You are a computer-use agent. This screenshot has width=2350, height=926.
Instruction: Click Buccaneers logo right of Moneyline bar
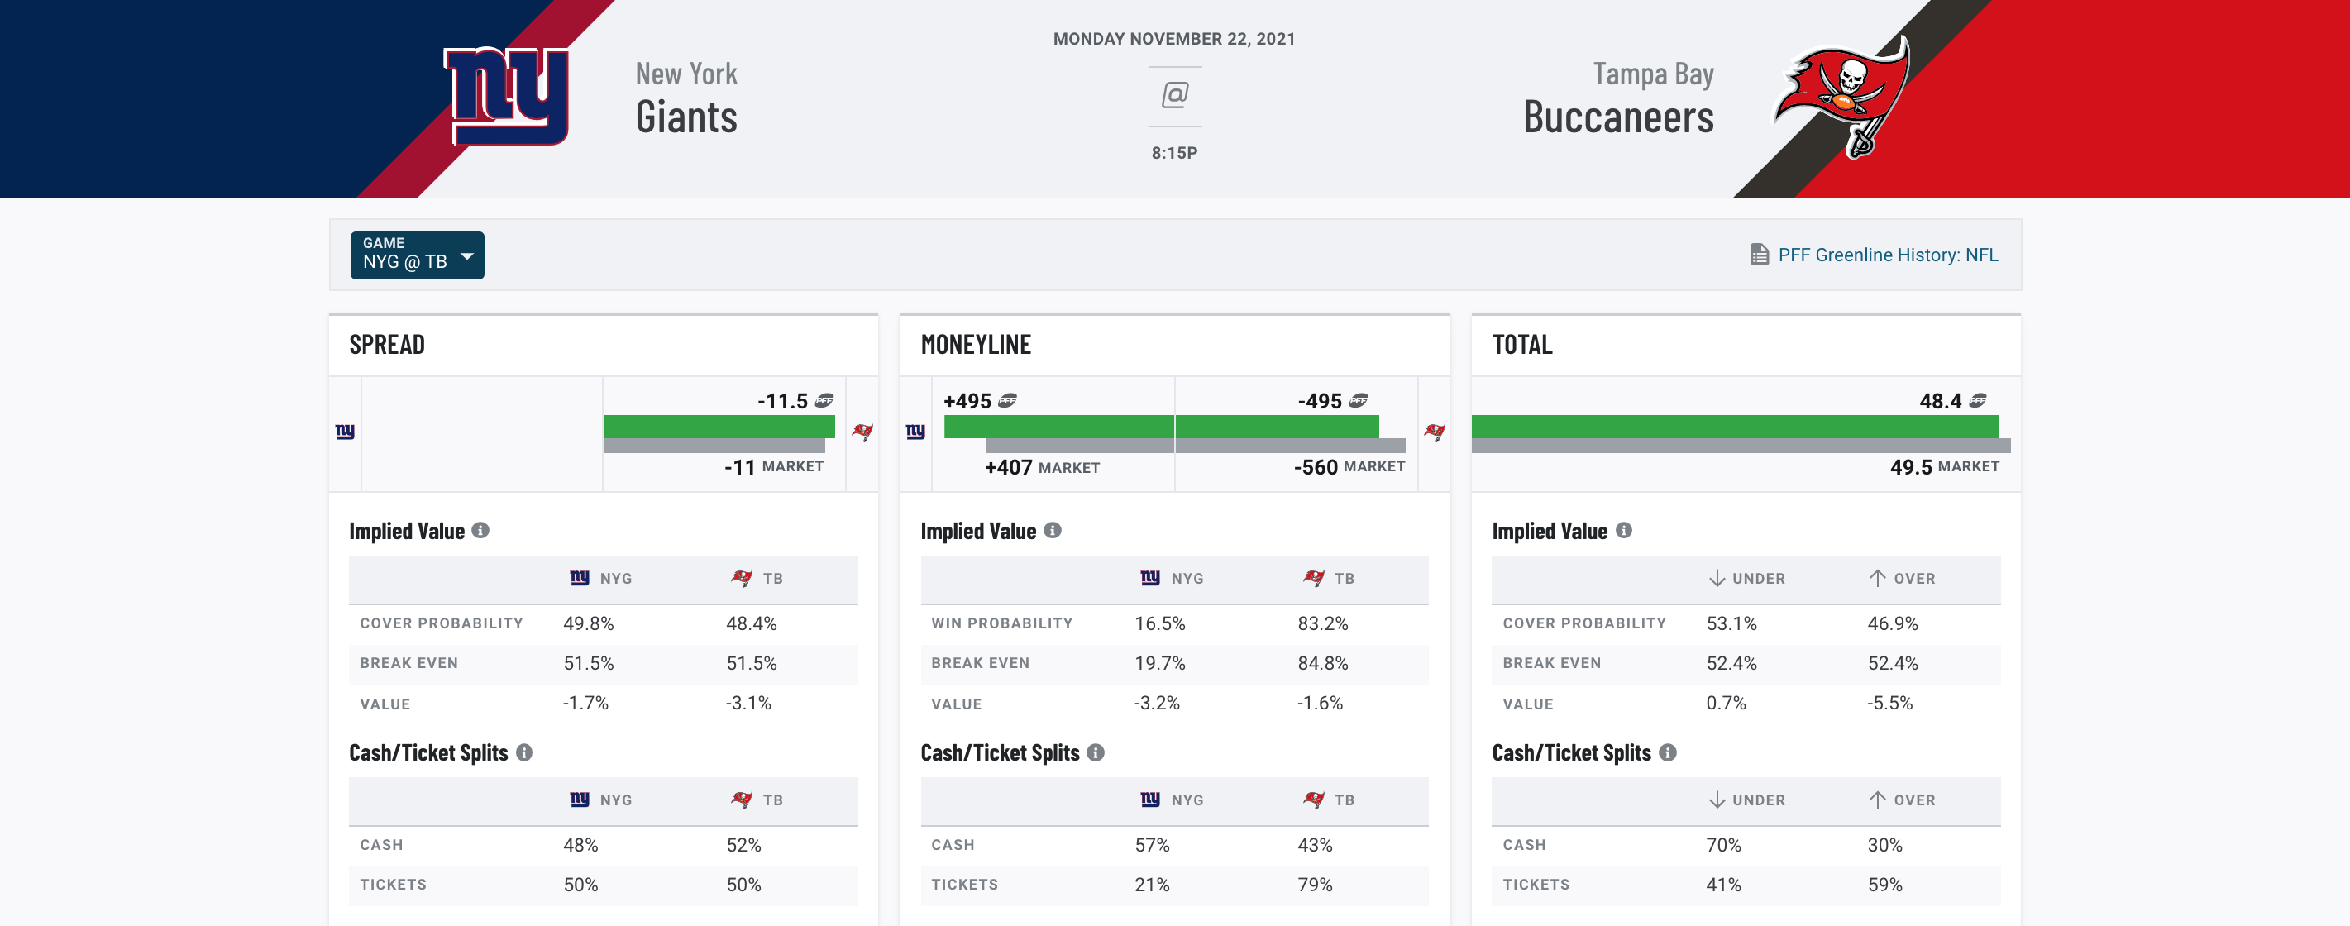click(x=1434, y=432)
